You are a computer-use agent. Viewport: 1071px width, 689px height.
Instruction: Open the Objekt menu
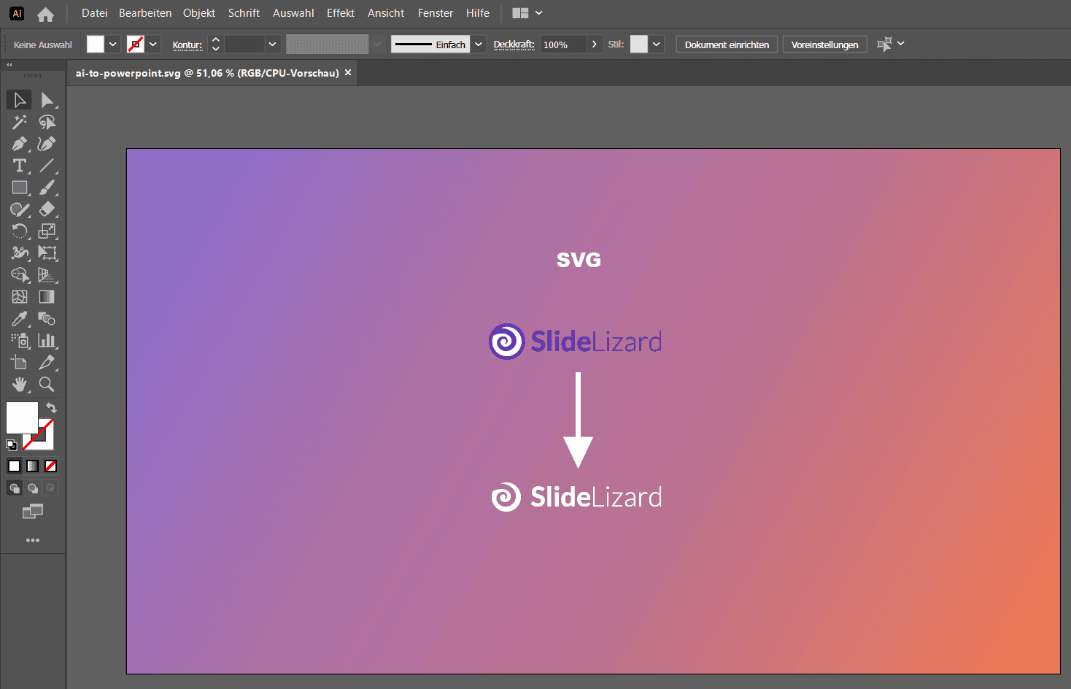(199, 13)
